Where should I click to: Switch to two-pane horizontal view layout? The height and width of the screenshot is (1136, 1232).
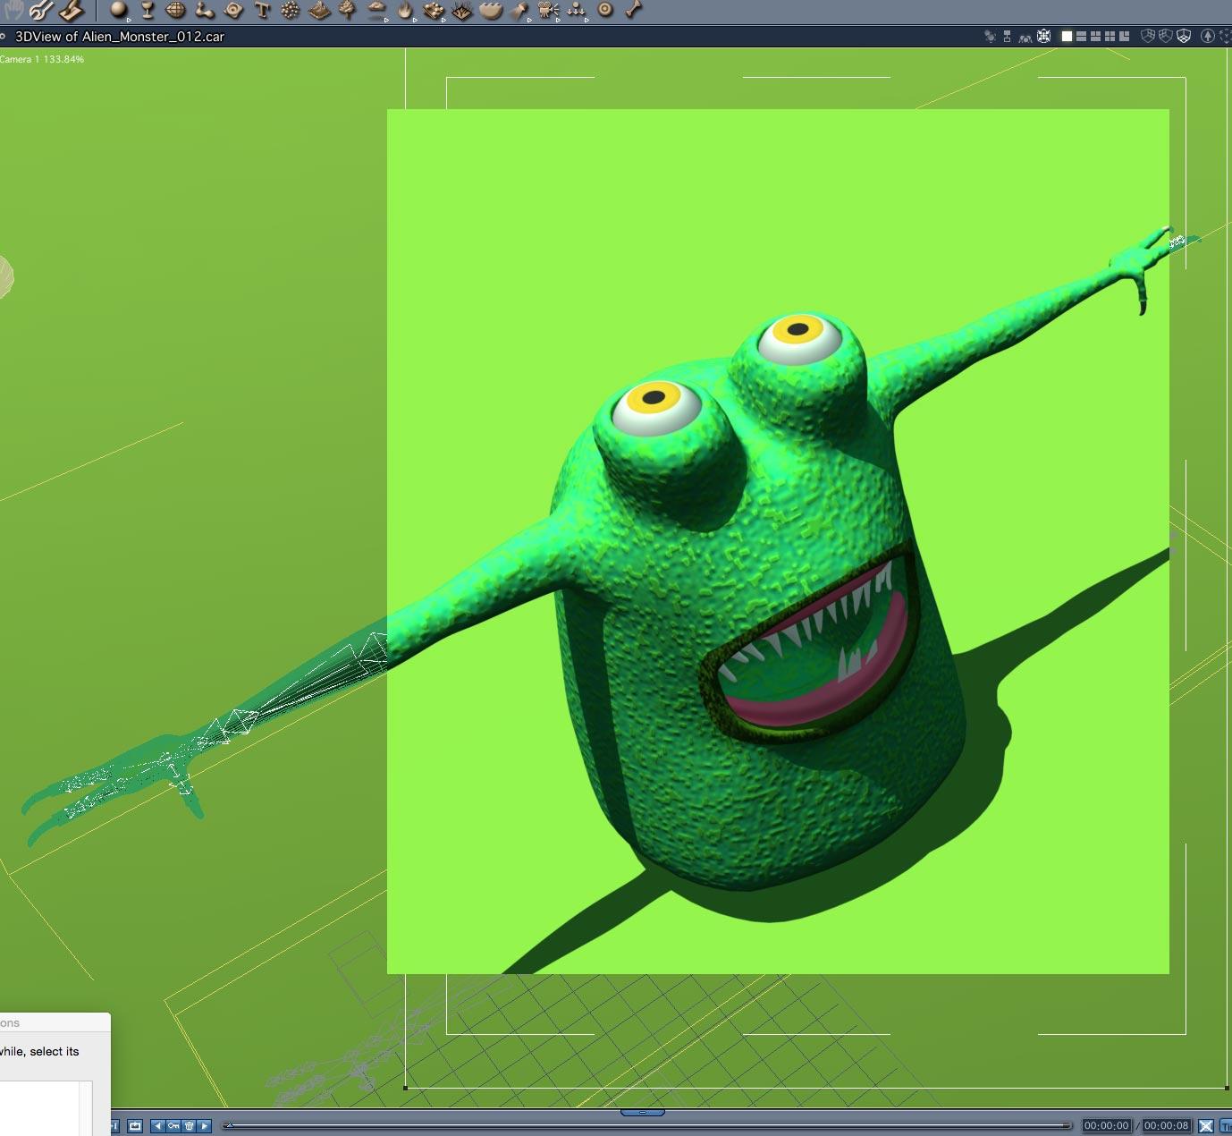pos(1081,37)
